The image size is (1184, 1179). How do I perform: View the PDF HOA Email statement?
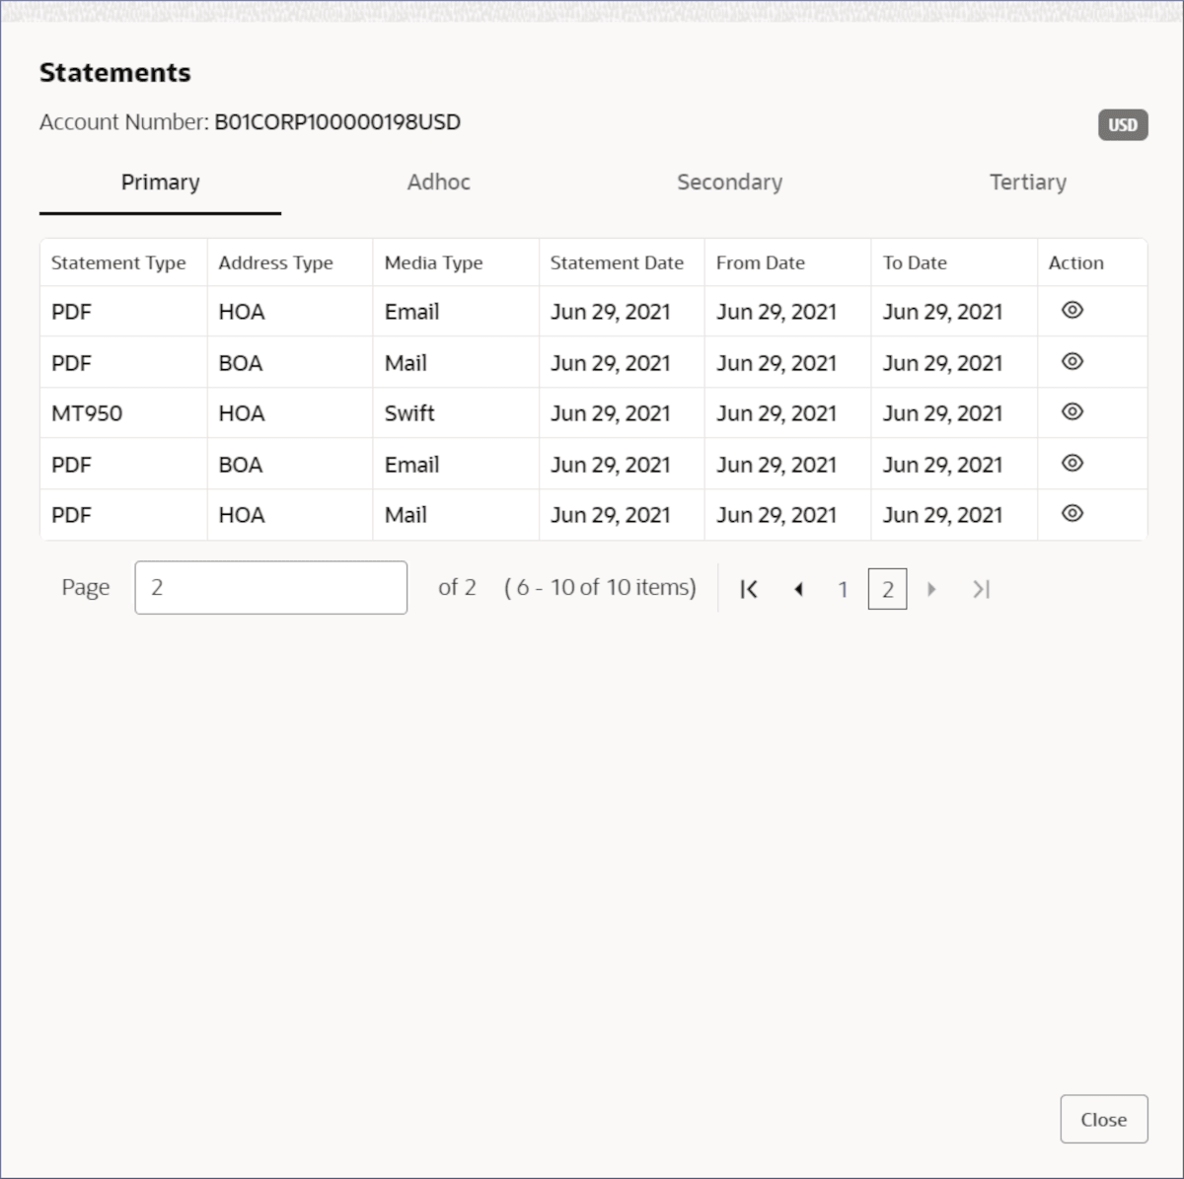coord(1072,311)
